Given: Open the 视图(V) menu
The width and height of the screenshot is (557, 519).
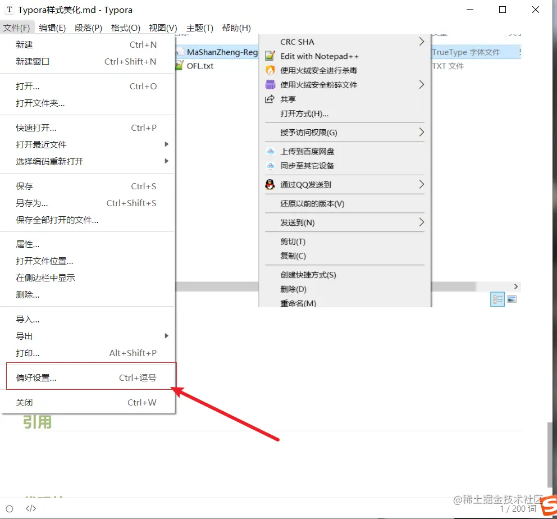Looking at the screenshot, I should [163, 28].
